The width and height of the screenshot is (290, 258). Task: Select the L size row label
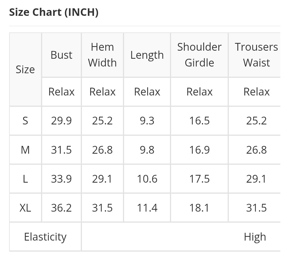tap(25, 179)
